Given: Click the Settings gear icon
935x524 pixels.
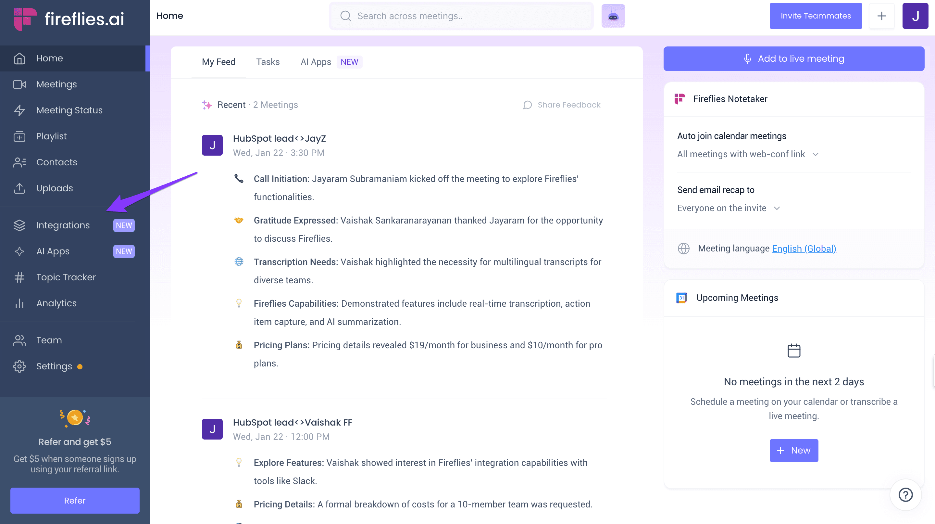Looking at the screenshot, I should point(19,366).
